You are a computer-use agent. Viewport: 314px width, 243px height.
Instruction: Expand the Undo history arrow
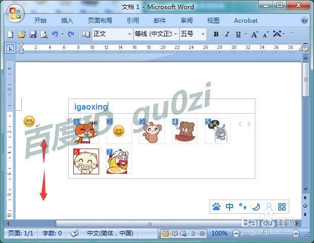(x=62, y=34)
